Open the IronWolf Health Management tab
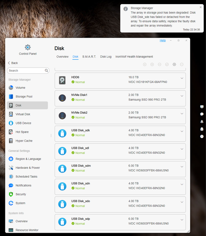The width and height of the screenshot is (206, 236). pyautogui.click(x=134, y=57)
